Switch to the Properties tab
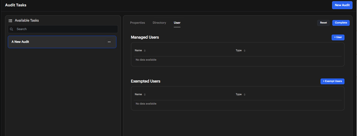Screen dimensions: 357x136 [137, 23]
